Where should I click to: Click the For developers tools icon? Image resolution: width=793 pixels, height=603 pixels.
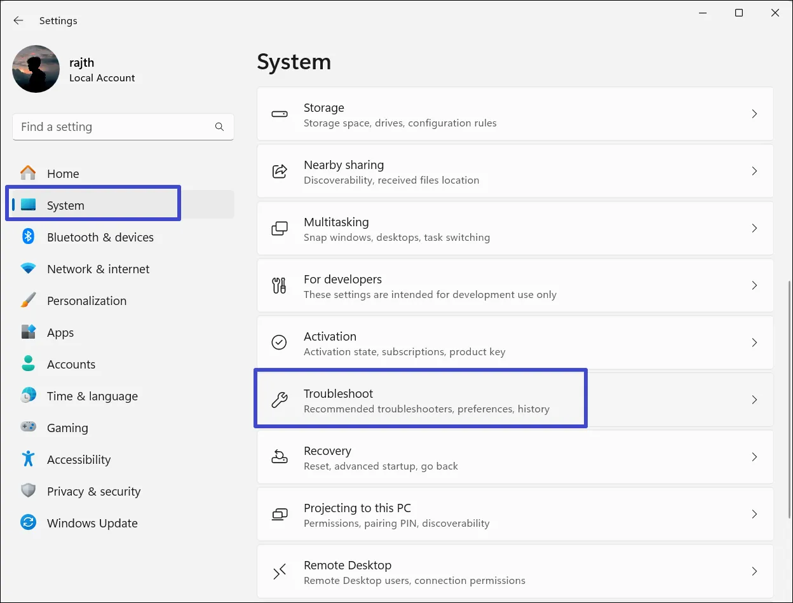pos(280,286)
